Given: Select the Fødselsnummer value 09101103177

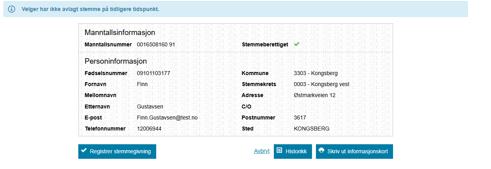Looking at the screenshot, I should pos(153,73).
